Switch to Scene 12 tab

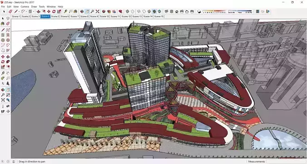click(x=126, y=16)
